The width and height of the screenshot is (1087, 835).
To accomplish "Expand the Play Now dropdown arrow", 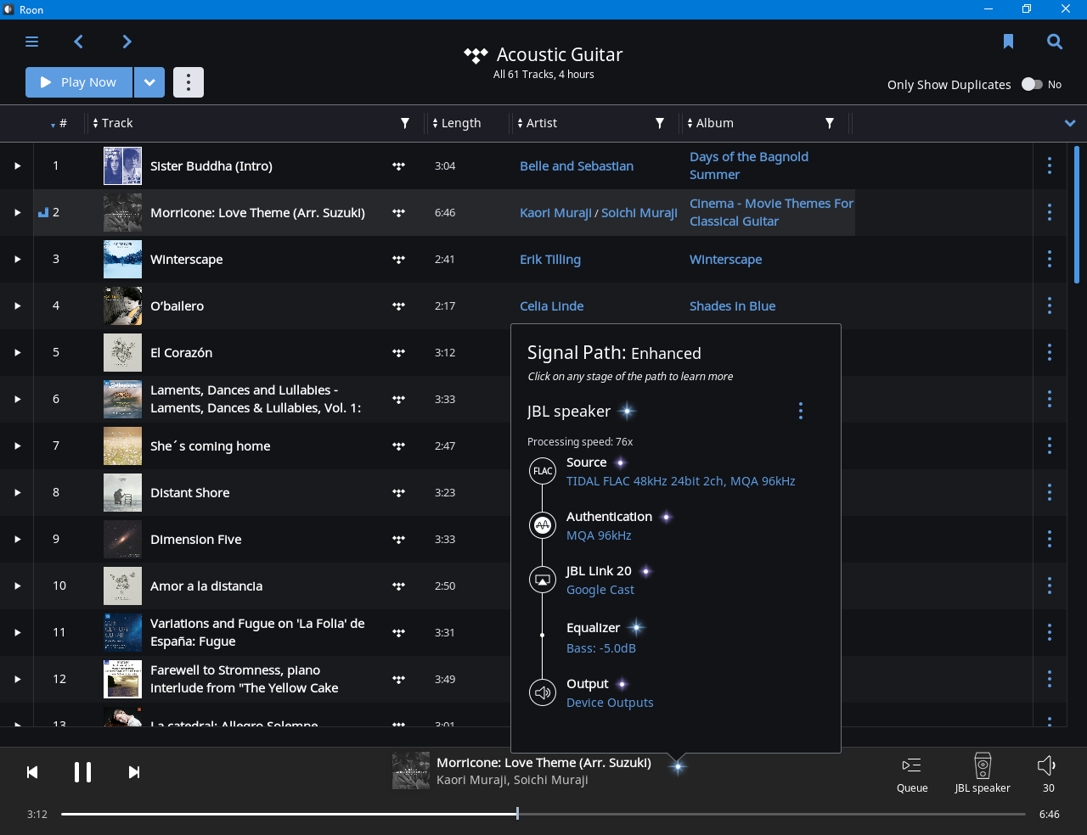I will 149,82.
